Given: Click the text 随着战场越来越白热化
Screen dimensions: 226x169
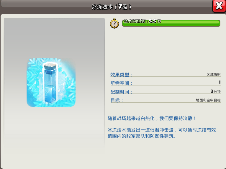Looking at the screenshot, I should [131, 119].
